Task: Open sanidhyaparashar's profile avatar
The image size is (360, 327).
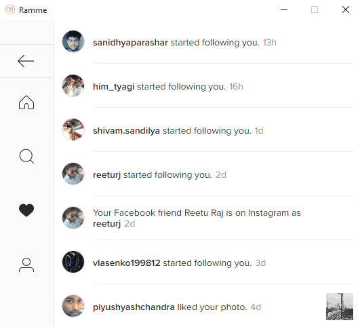Action: coord(73,41)
